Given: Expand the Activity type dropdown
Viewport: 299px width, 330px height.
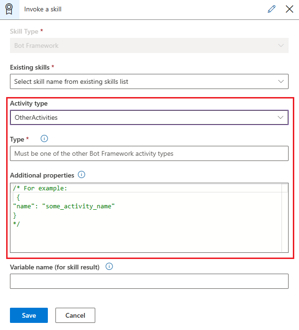Looking at the screenshot, I should tap(149, 117).
